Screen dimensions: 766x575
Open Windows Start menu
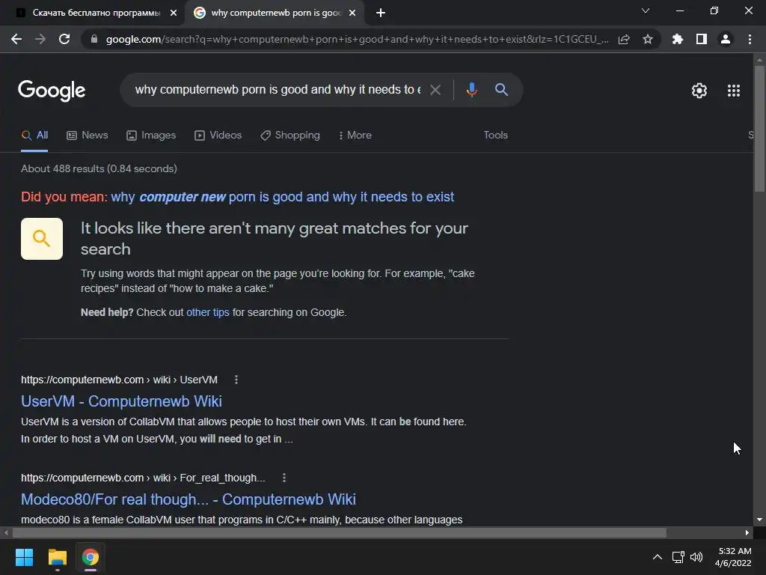coord(24,557)
